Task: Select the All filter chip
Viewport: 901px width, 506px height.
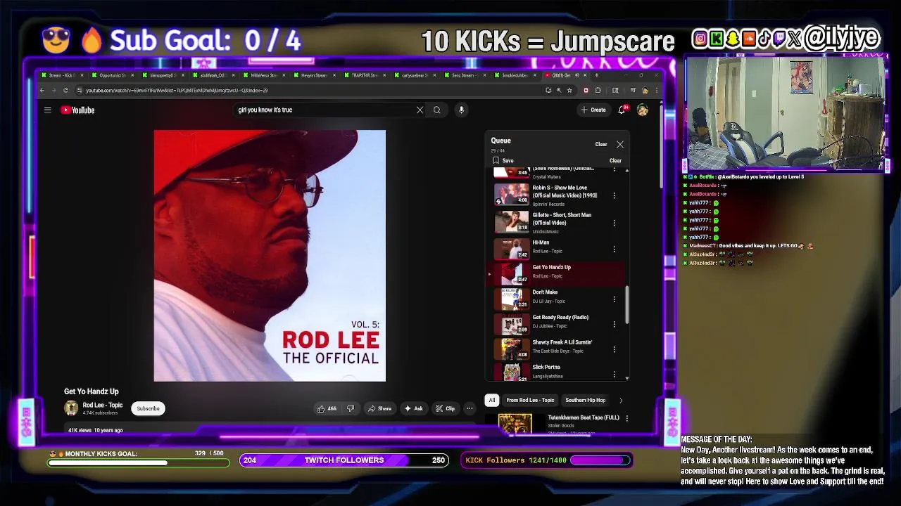Action: [x=492, y=400]
